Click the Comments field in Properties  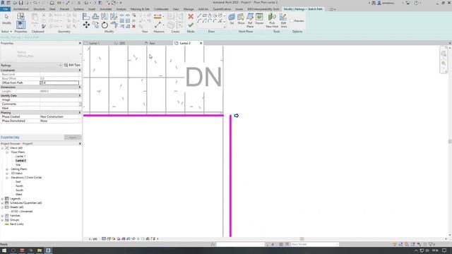(59, 104)
